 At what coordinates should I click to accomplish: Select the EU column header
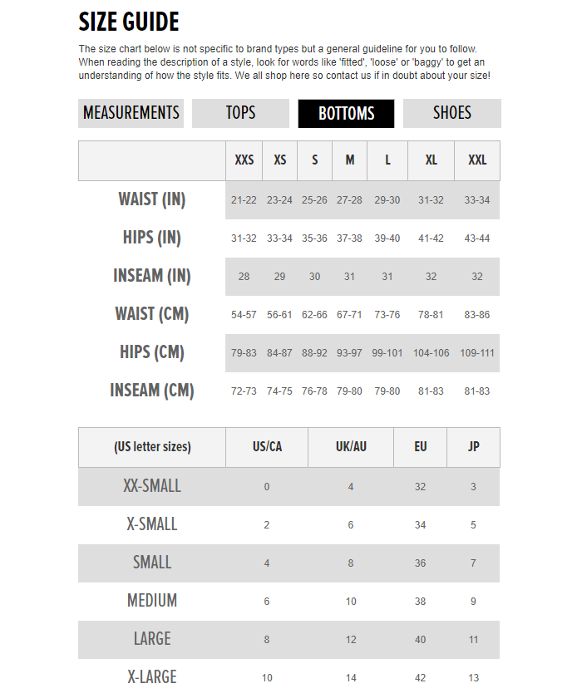point(421,447)
